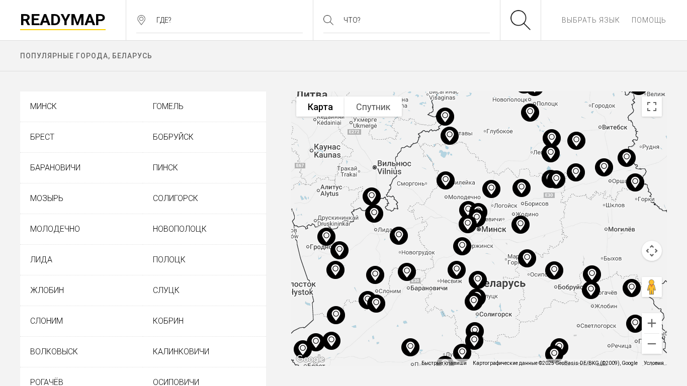Click the map marker left of Рудня
This screenshot has height=386, width=687.
(x=627, y=158)
